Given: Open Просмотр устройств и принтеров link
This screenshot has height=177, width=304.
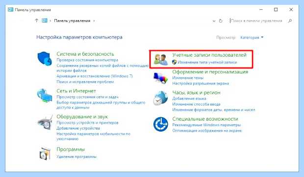Looking at the screenshot, I should [87, 123].
